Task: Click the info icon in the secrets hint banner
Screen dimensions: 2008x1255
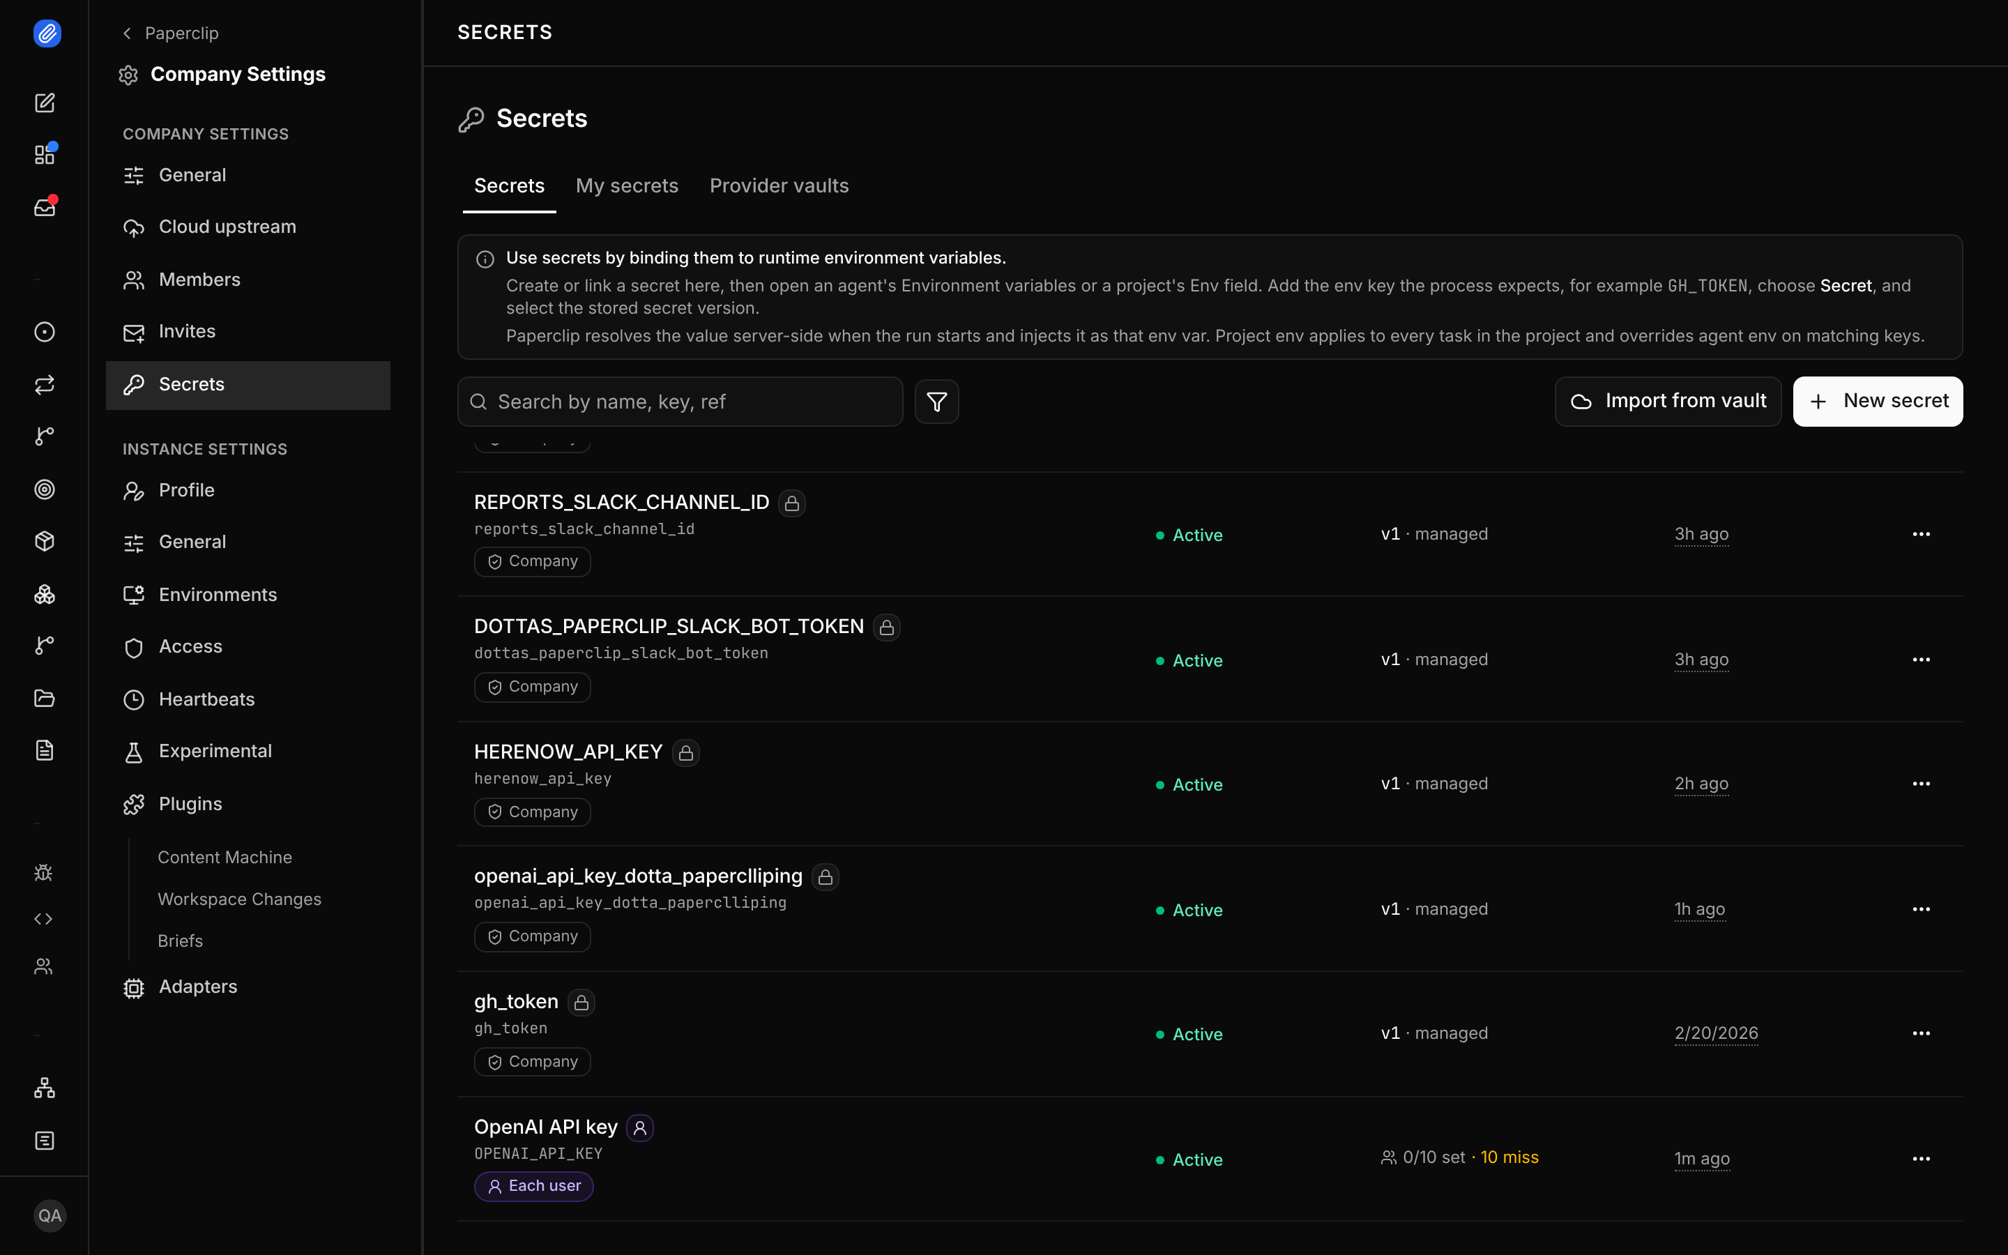Action: click(x=485, y=259)
